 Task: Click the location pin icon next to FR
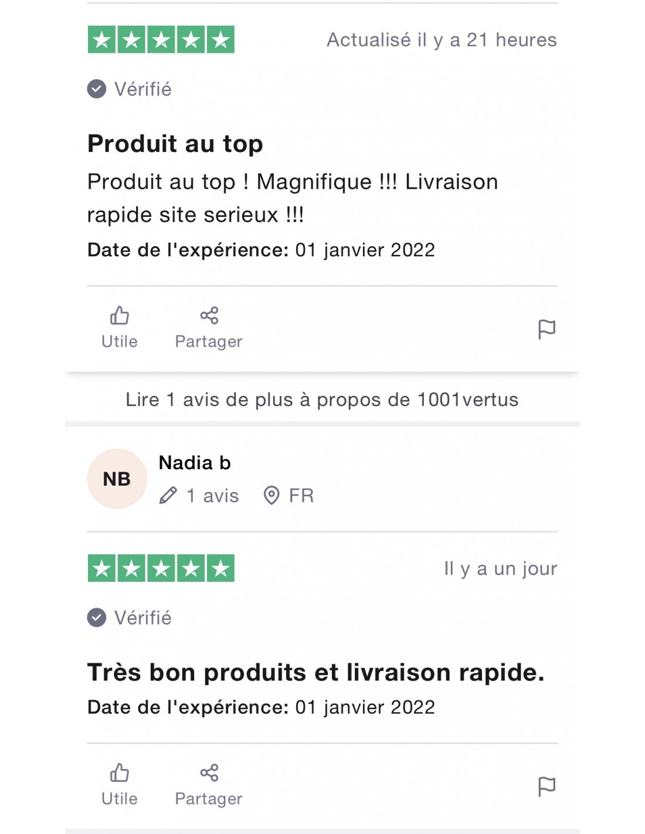click(271, 496)
